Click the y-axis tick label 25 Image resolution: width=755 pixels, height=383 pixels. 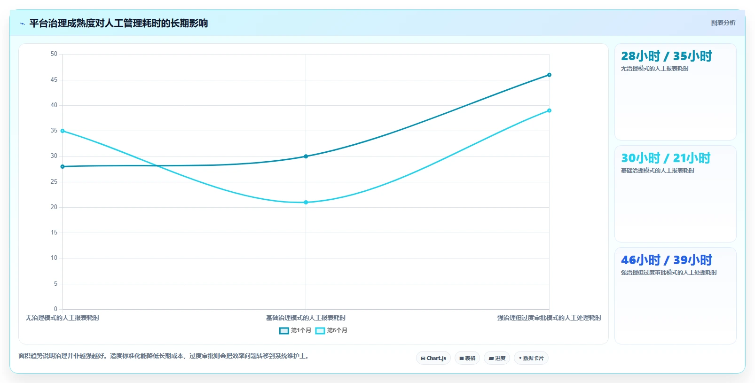tap(54, 181)
